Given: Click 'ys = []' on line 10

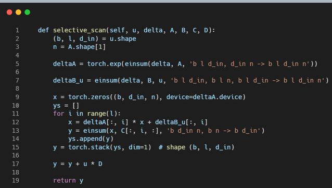Looking at the screenshot, I should point(66,106).
